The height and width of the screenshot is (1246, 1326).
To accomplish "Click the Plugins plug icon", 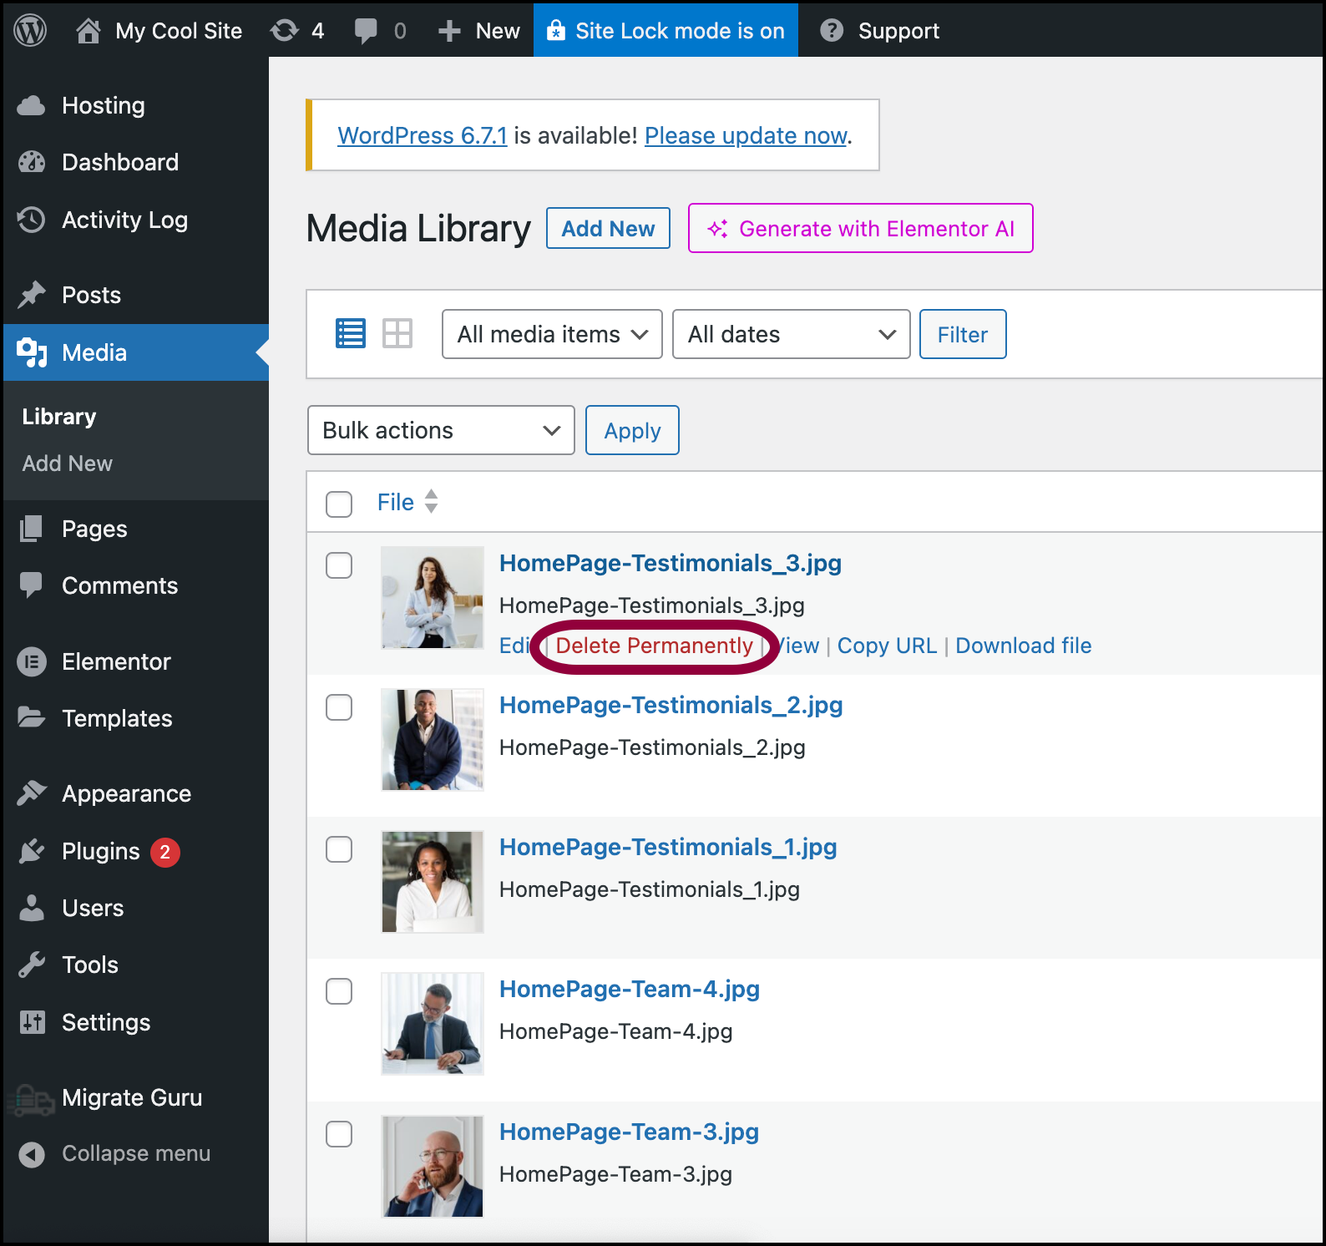I will 32,851.
